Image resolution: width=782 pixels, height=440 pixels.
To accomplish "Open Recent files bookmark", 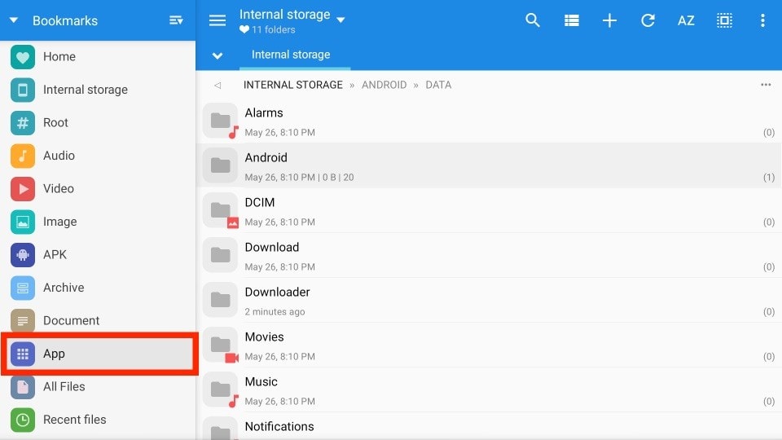I will [98, 420].
